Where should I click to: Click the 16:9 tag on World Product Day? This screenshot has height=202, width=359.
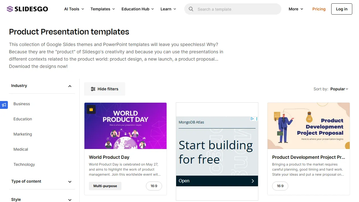(154, 186)
